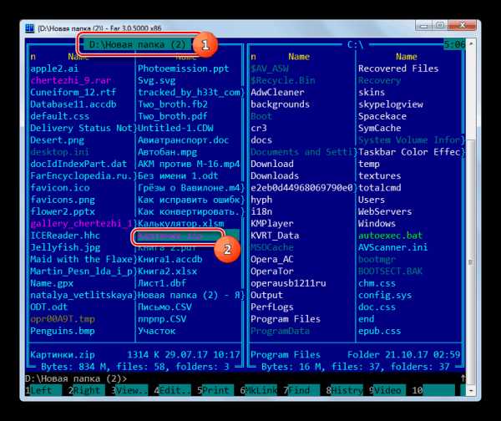The height and width of the screenshot is (421, 501).
Task: Click the 3 View function key
Action: tap(129, 390)
